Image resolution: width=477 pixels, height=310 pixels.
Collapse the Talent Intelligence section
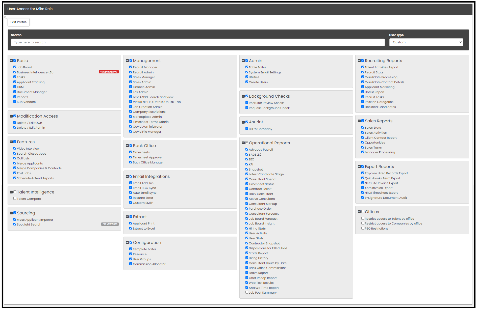click(11, 192)
